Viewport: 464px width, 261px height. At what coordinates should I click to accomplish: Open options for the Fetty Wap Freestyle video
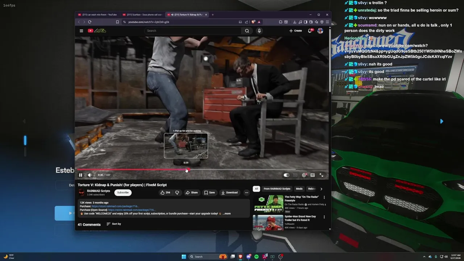click(x=324, y=198)
